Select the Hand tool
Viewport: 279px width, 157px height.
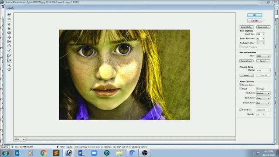[9, 69]
